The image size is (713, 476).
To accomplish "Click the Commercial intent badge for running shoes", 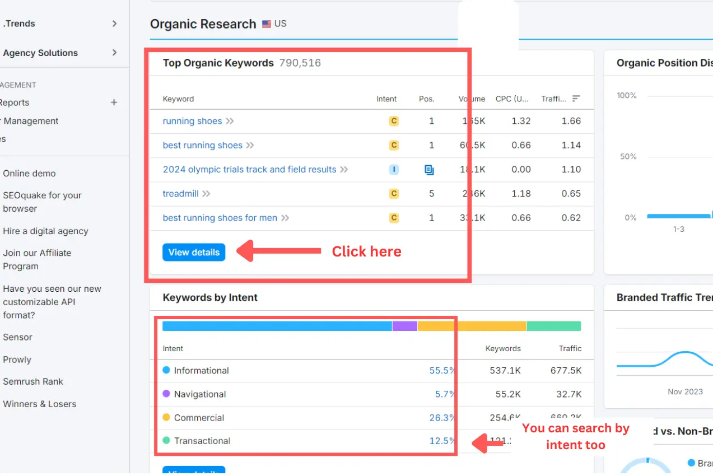I will click(394, 121).
